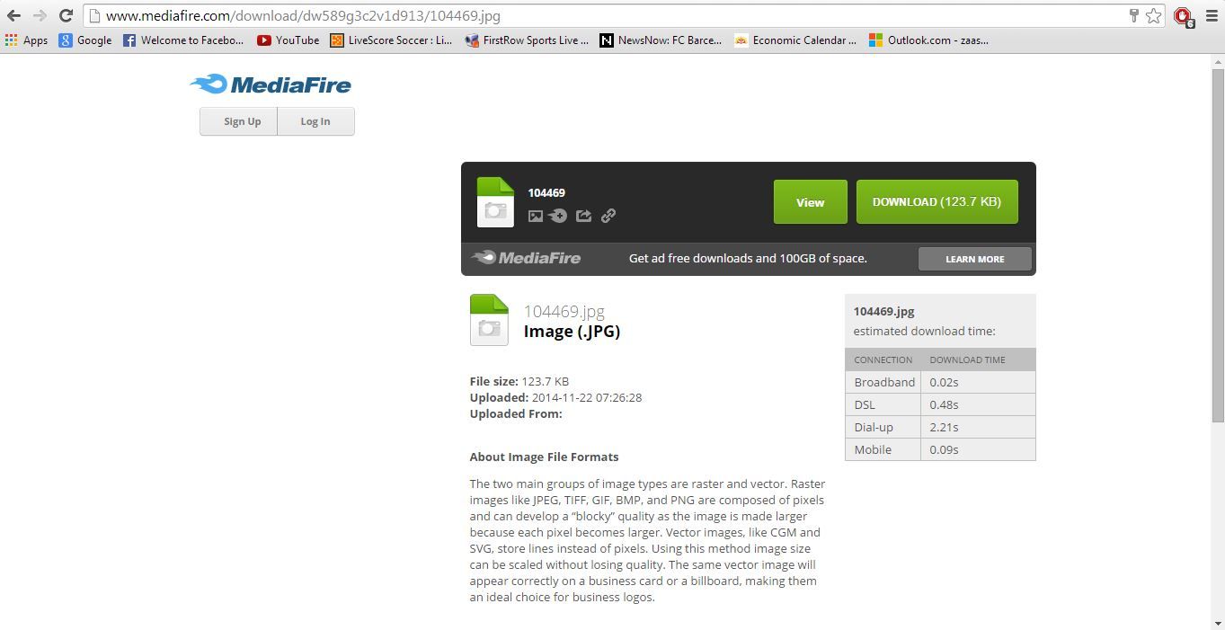The width and height of the screenshot is (1225, 630).
Task: Click the DOWNLOAD (123.7 KB) button
Action: point(937,201)
